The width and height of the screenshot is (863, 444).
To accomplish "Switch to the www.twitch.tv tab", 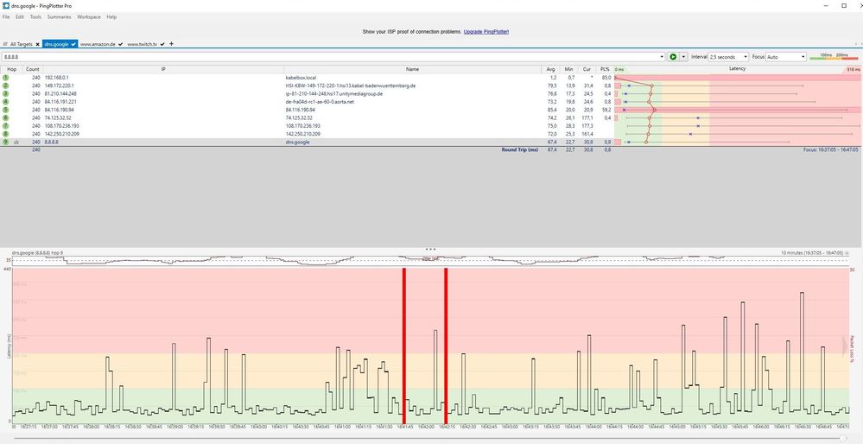I will tap(142, 44).
